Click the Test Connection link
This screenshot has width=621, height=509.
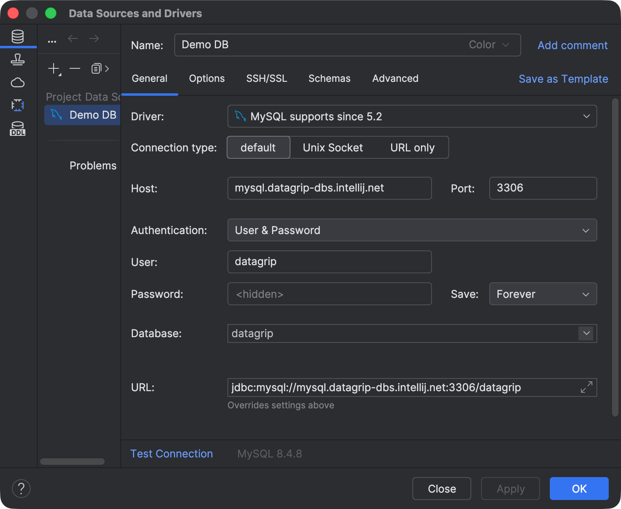coord(171,453)
